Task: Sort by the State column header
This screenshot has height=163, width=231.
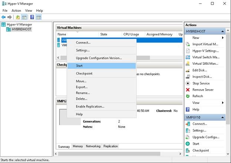Action: pos(110,34)
